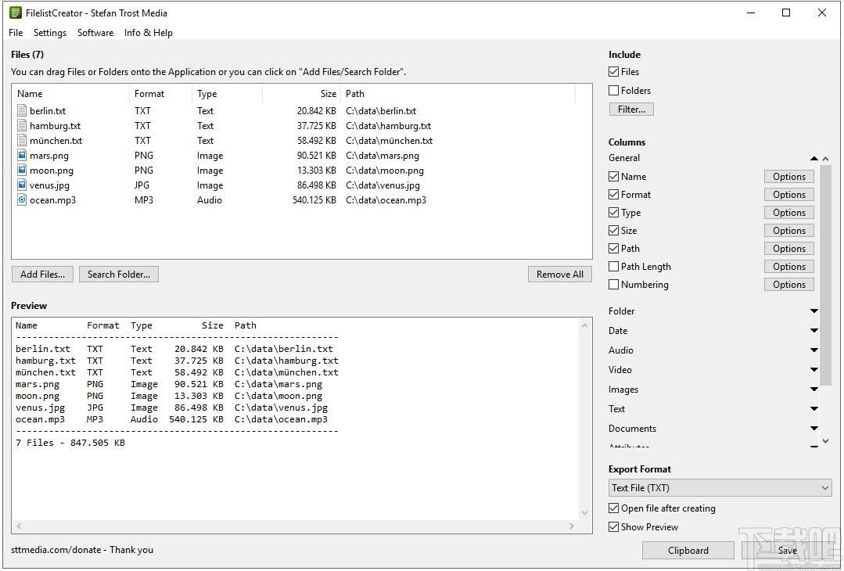Screen dimensions: 844x571
Task: Toggle the Size column checkbox
Action: tap(613, 230)
